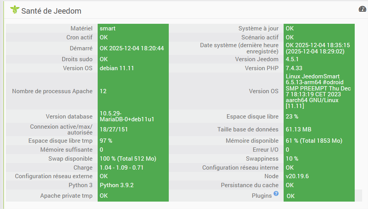This screenshot has width=368, height=209.
Task: Click the help question mark beside Plugins
Action: [x=276, y=193]
